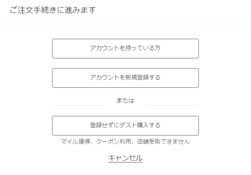251x175 pixels.
Task: Log in with an existing account
Action: coord(125,49)
